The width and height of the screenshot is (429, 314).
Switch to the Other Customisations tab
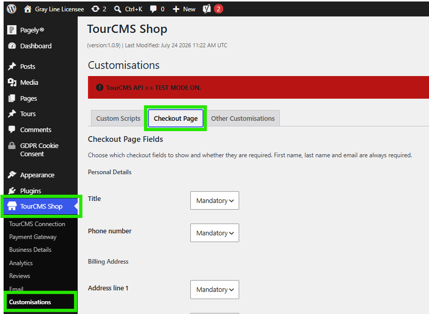tap(243, 118)
